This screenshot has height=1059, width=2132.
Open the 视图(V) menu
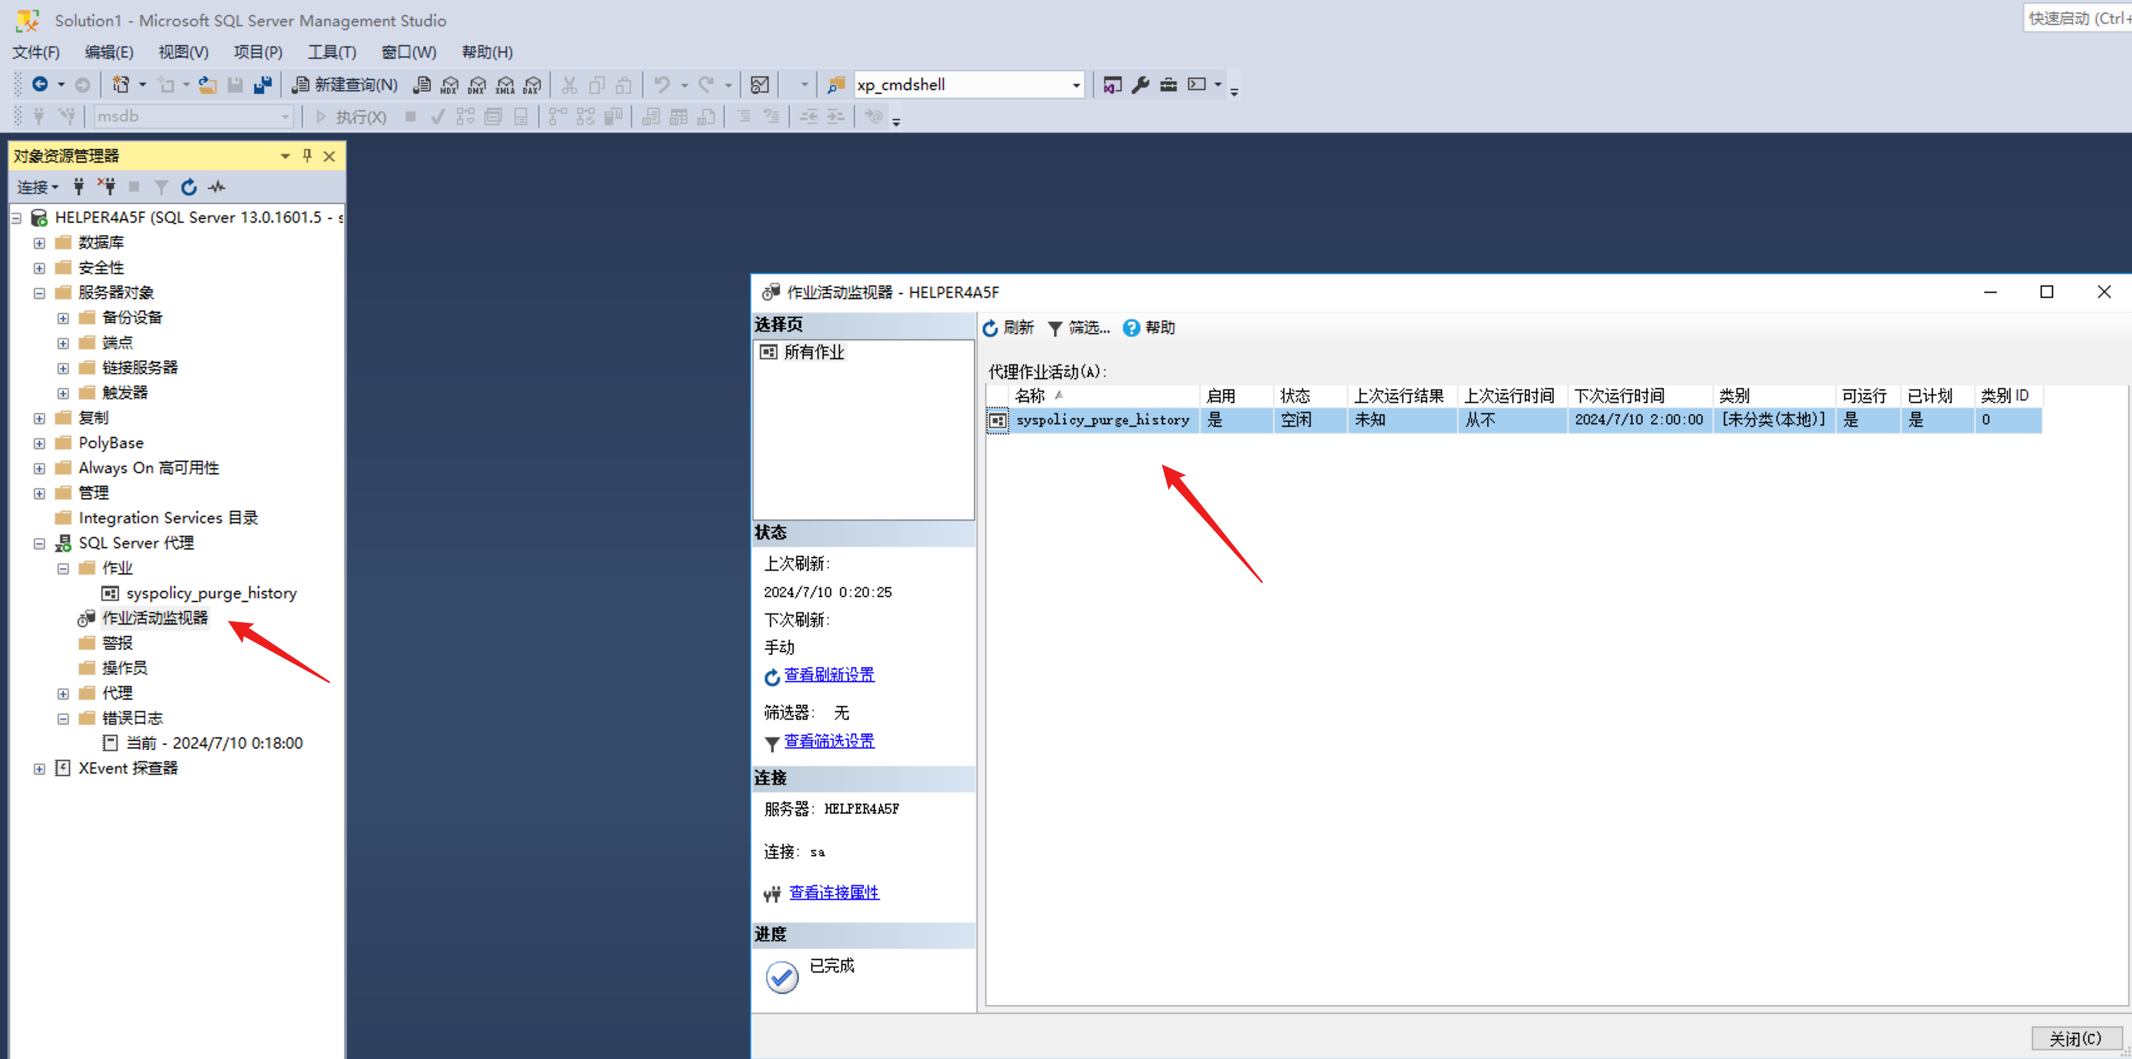tap(183, 52)
